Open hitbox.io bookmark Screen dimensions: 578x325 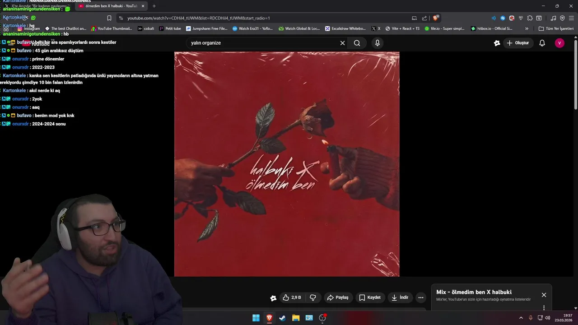point(491,28)
